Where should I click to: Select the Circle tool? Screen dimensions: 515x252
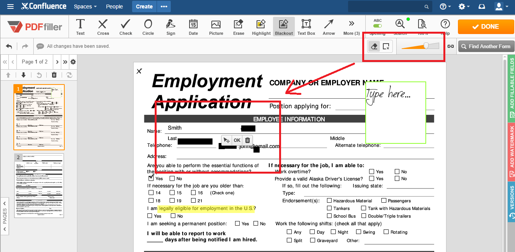tap(148, 27)
